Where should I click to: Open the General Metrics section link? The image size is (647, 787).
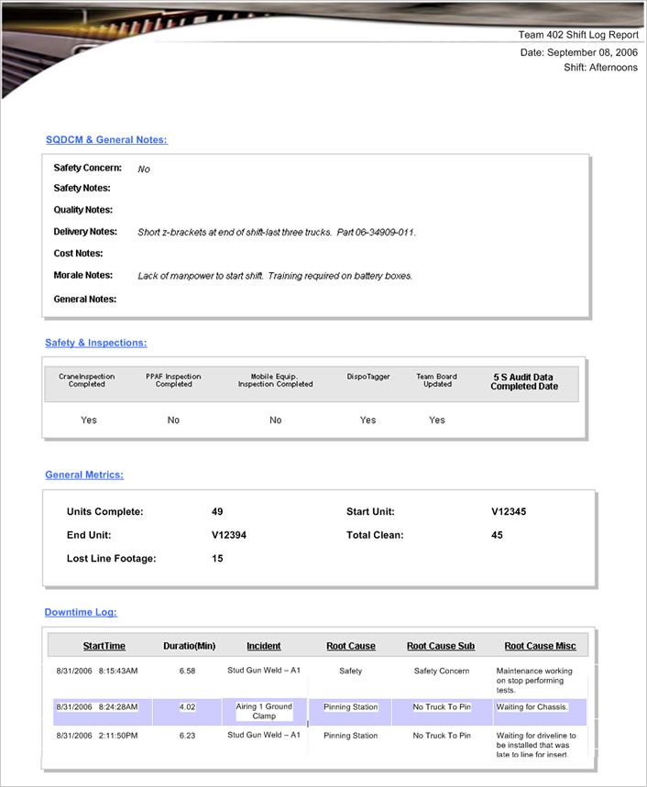[84, 475]
